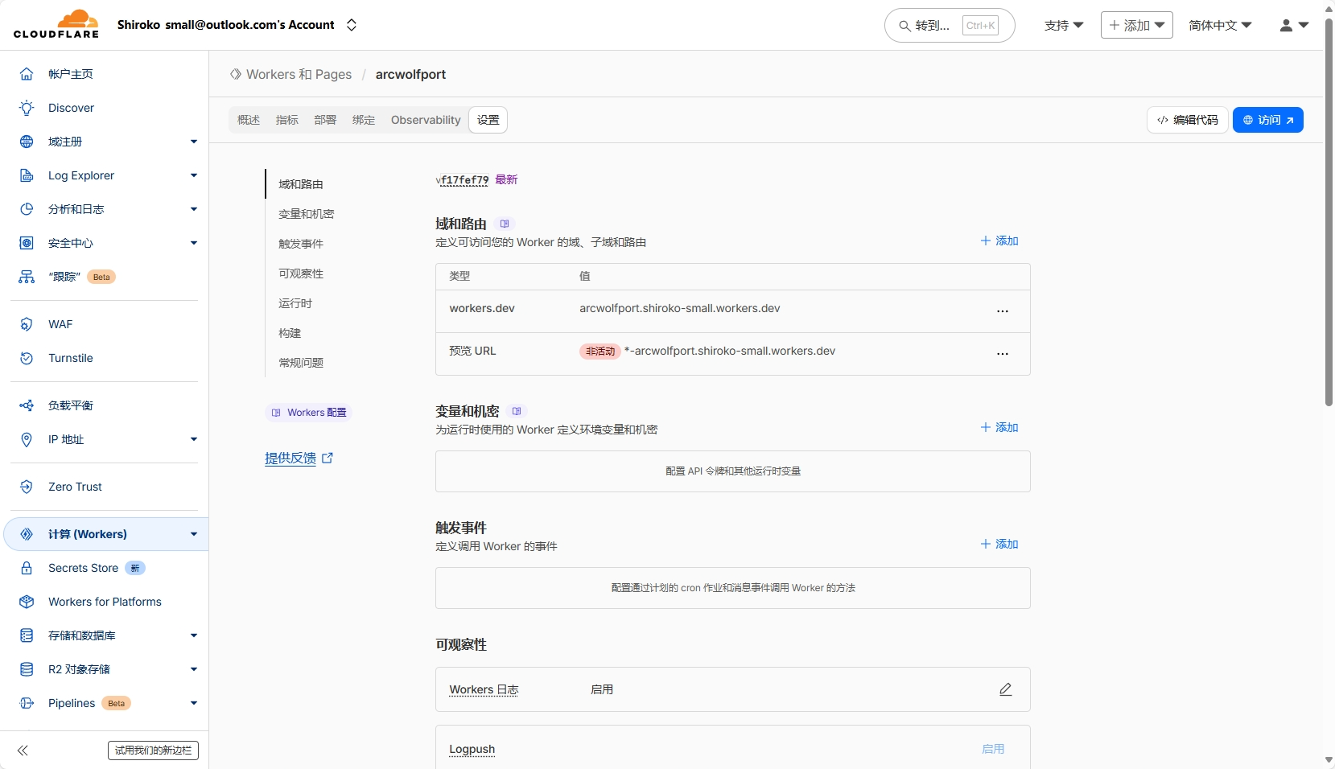This screenshot has height=769, width=1335.
Task: Open the Discover lightbulb icon
Action: [27, 108]
